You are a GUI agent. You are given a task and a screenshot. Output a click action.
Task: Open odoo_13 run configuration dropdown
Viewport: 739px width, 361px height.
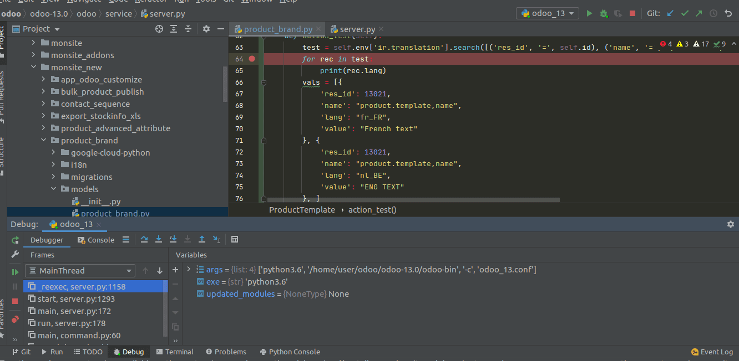coord(547,13)
